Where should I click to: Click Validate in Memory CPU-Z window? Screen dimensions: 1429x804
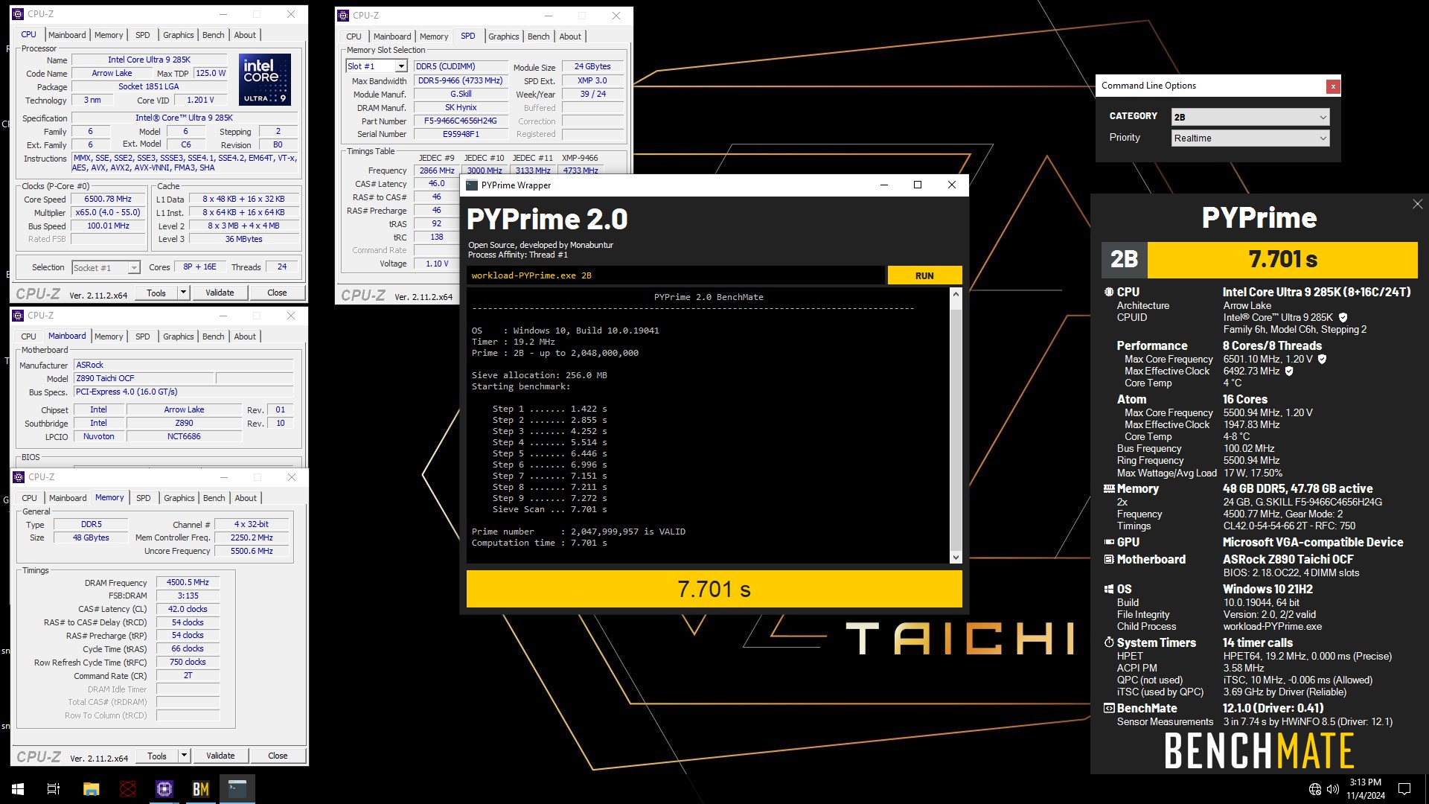[220, 756]
